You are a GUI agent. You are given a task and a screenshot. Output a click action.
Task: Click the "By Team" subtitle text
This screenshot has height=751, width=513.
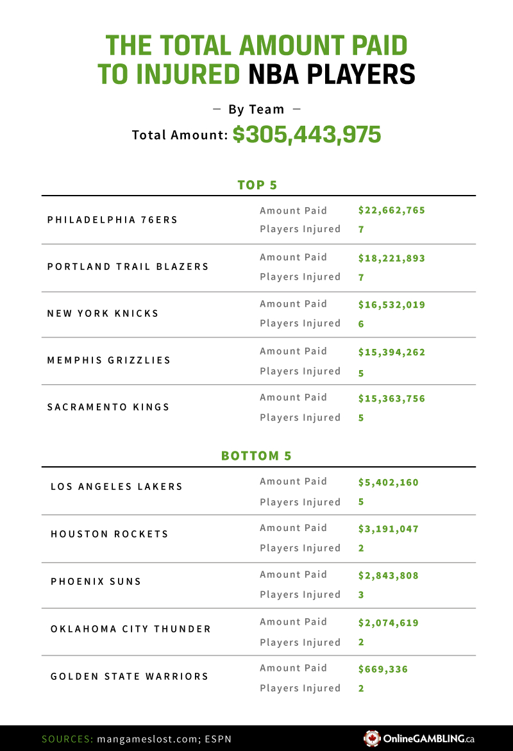256,110
